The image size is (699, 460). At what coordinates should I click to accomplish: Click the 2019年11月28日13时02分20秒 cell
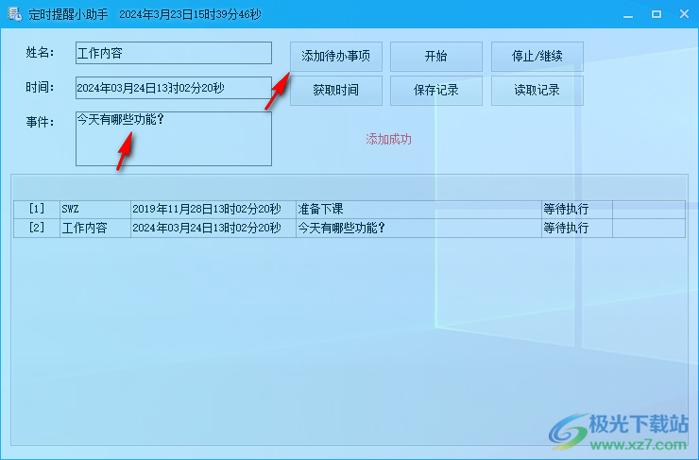tap(213, 209)
